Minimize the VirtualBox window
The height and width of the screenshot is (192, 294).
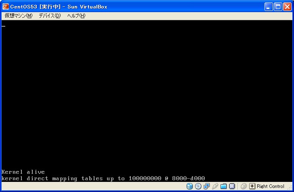click(x=269, y=7)
